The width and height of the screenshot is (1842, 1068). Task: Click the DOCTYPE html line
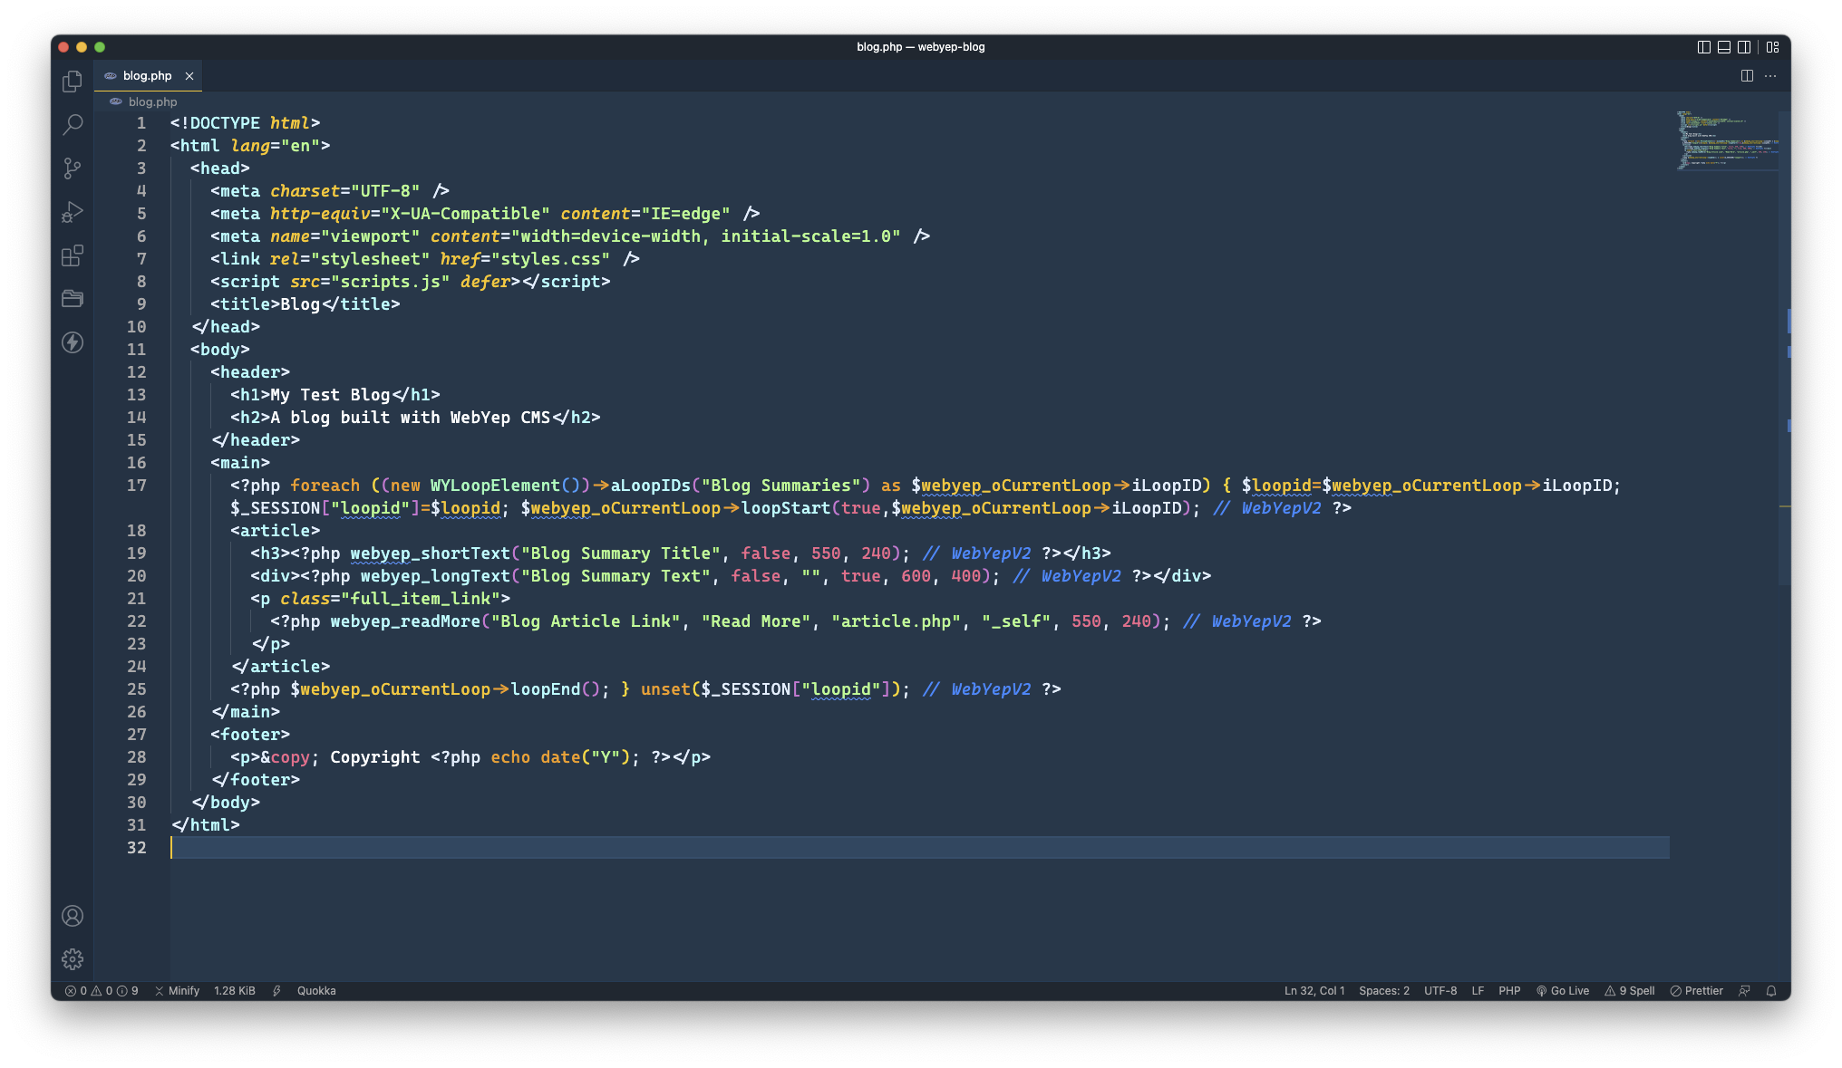[x=245, y=123]
